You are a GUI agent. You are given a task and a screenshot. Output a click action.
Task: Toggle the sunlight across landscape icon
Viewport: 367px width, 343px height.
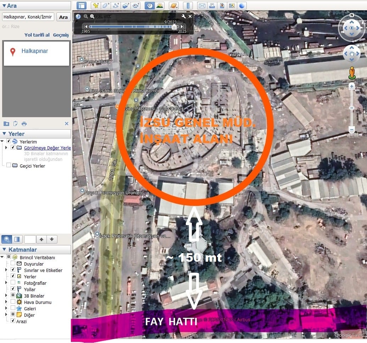tap(160, 6)
